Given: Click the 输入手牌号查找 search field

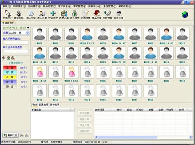Looking at the screenshot, I should point(16,42).
